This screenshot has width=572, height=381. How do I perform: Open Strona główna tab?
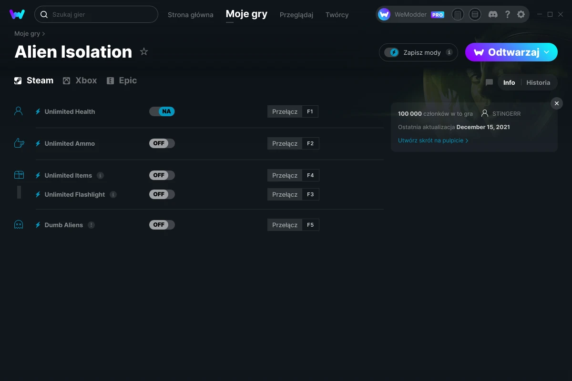(x=191, y=15)
